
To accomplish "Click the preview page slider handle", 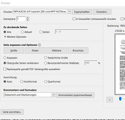I will coord(120,99).
